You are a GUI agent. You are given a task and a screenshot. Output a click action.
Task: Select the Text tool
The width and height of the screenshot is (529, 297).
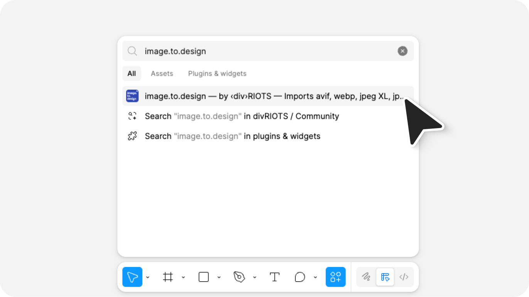[x=275, y=277]
